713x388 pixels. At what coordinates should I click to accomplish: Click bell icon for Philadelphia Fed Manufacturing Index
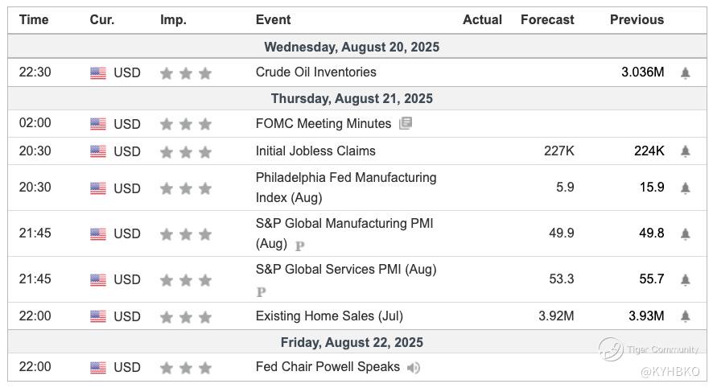[685, 188]
